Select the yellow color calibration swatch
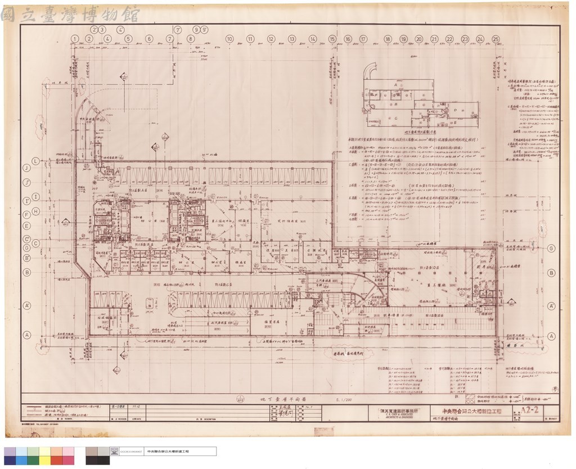This screenshot has height=469, width=576. tap(45, 460)
